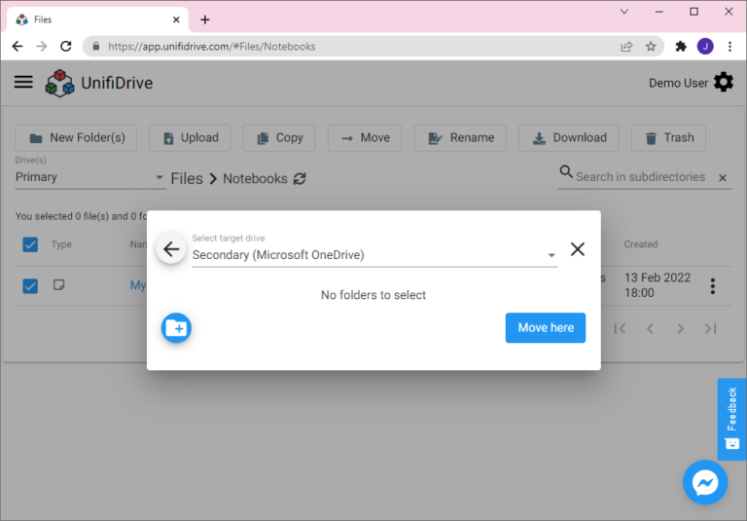Bookmark this page with the star
Screen dimensions: 747x521
(651, 47)
